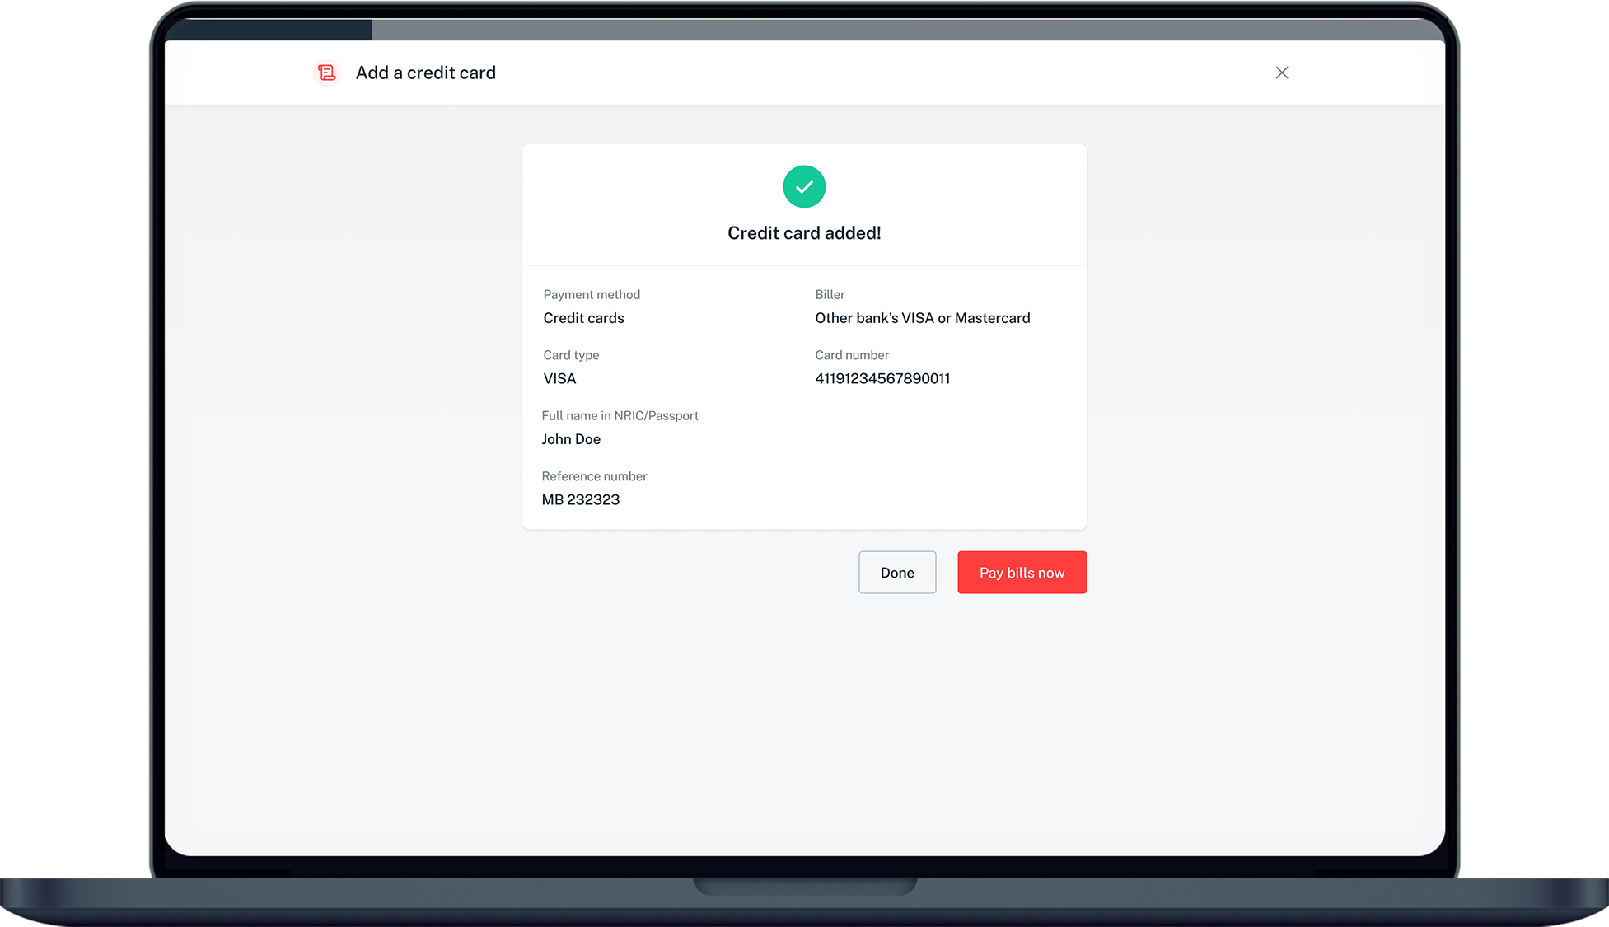Click the red bill icon in the header
The image size is (1609, 927).
[x=327, y=73]
